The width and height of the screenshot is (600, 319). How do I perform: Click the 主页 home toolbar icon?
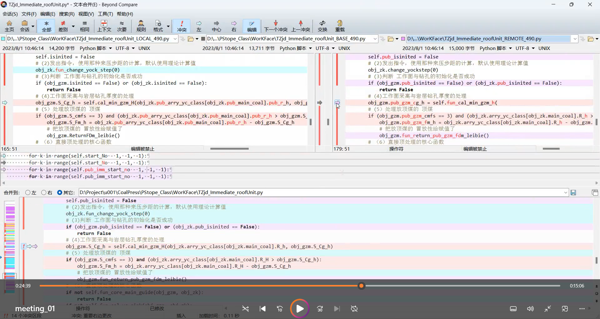point(9,26)
